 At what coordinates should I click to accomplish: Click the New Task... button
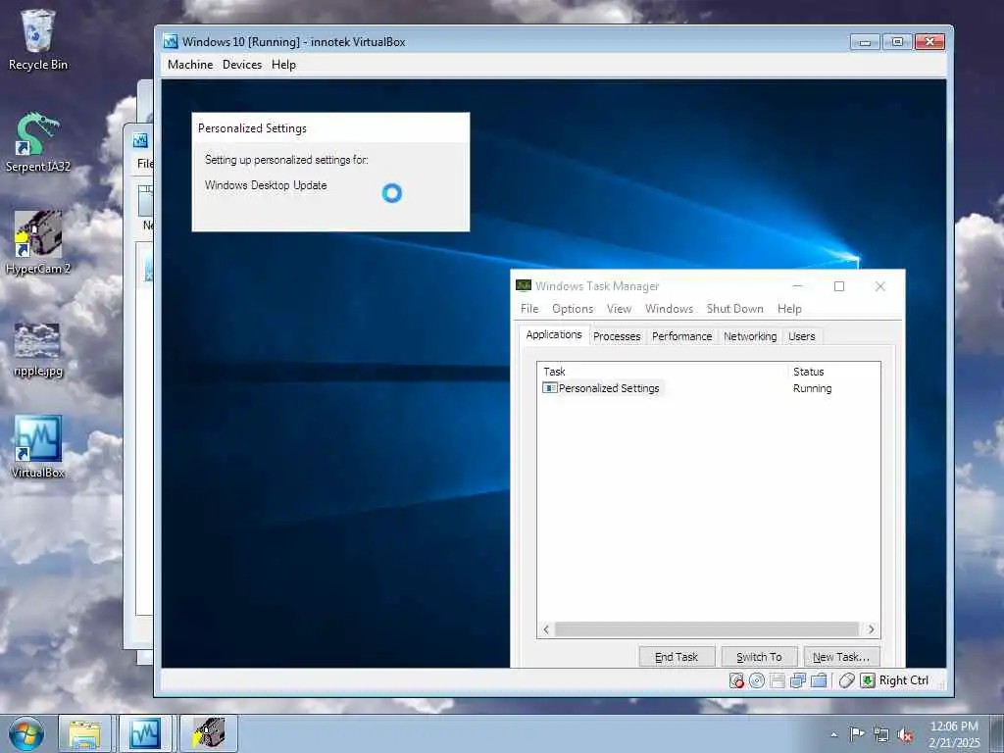[841, 656]
